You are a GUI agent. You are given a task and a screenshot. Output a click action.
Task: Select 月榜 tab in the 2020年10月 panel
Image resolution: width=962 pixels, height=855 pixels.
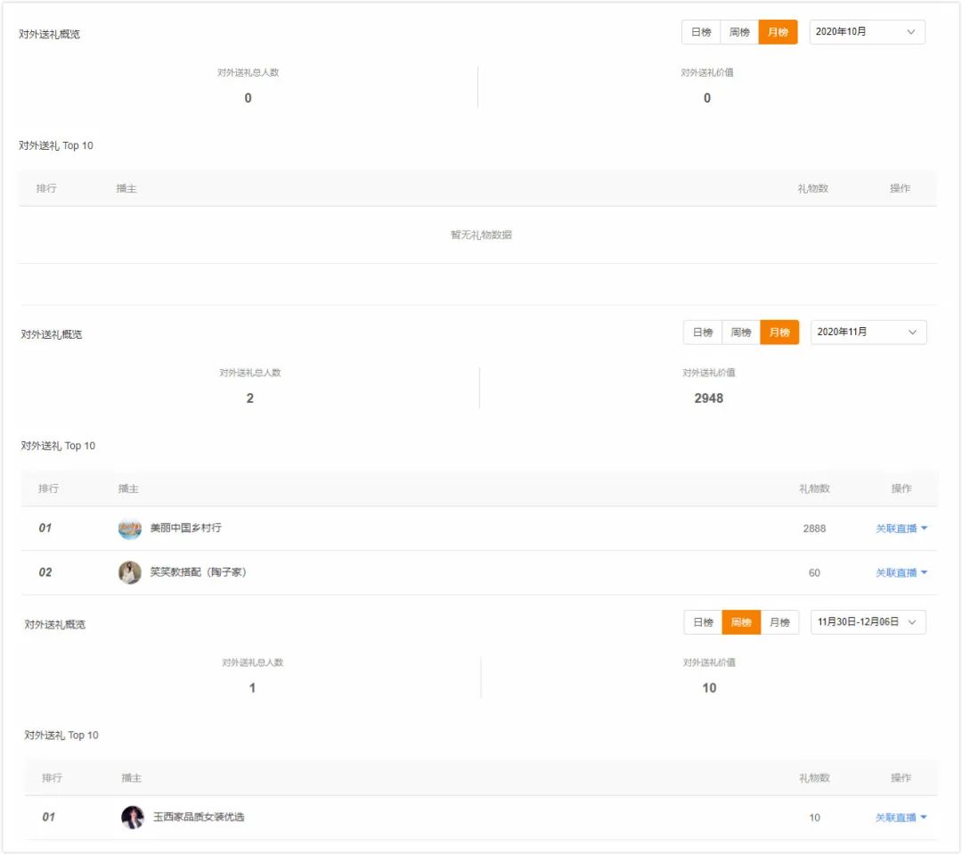coord(778,32)
